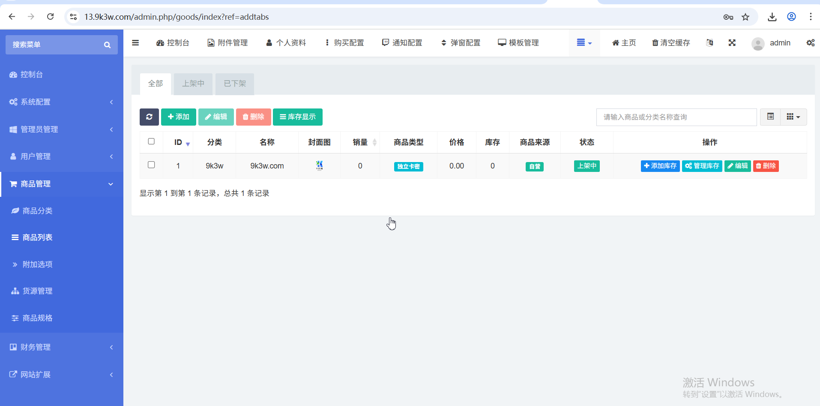Click 添加库存 for the 9k3w.com row

660,166
